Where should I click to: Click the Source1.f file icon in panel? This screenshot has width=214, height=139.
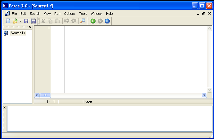(x=6, y=33)
